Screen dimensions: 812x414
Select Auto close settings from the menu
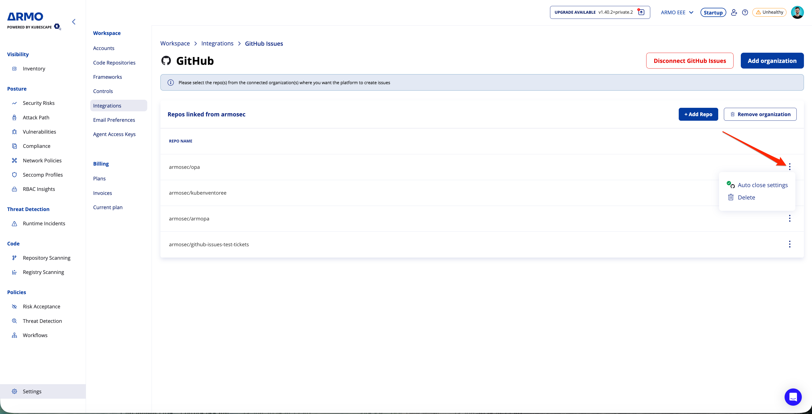(x=757, y=185)
